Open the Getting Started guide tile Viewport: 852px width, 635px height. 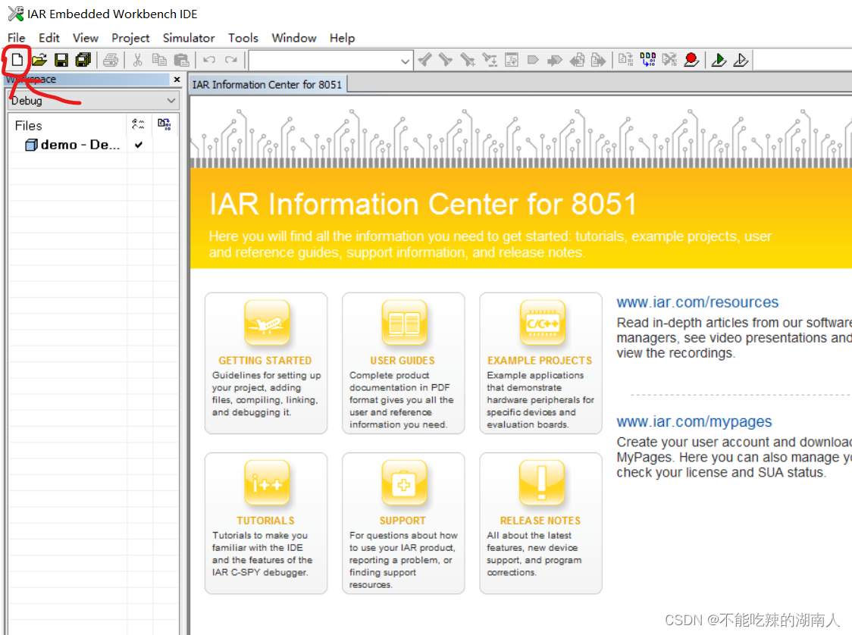click(265, 362)
